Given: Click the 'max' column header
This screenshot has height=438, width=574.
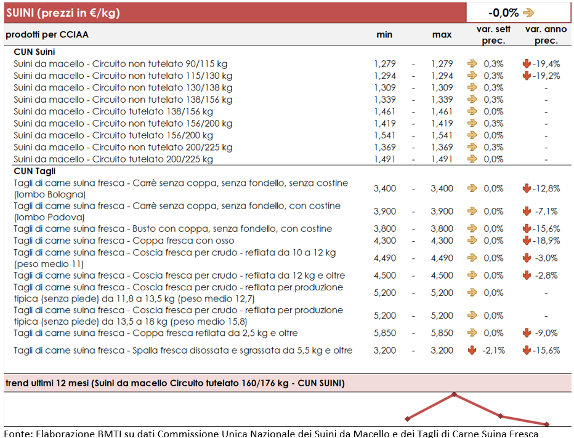Looking at the screenshot, I should 442,34.
